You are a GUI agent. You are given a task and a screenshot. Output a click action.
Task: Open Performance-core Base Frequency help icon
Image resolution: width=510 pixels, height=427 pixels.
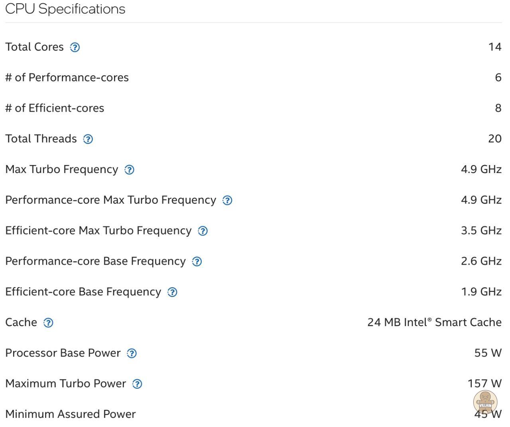coord(197,262)
